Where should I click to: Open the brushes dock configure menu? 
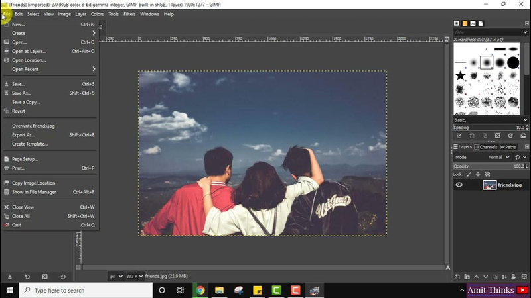click(526, 23)
